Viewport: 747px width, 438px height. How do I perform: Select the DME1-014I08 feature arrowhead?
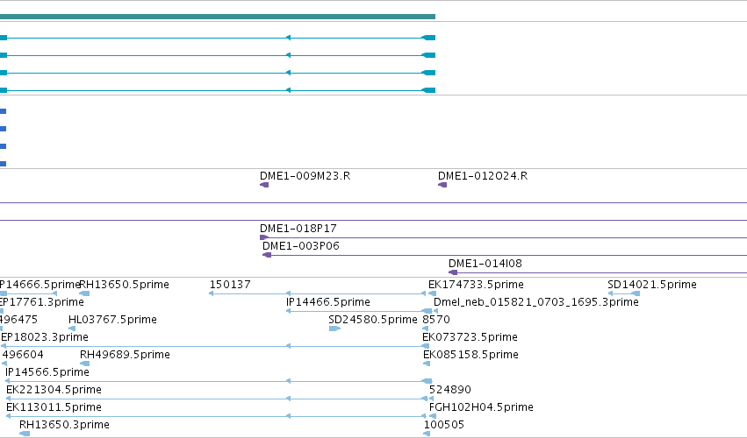coord(453,272)
